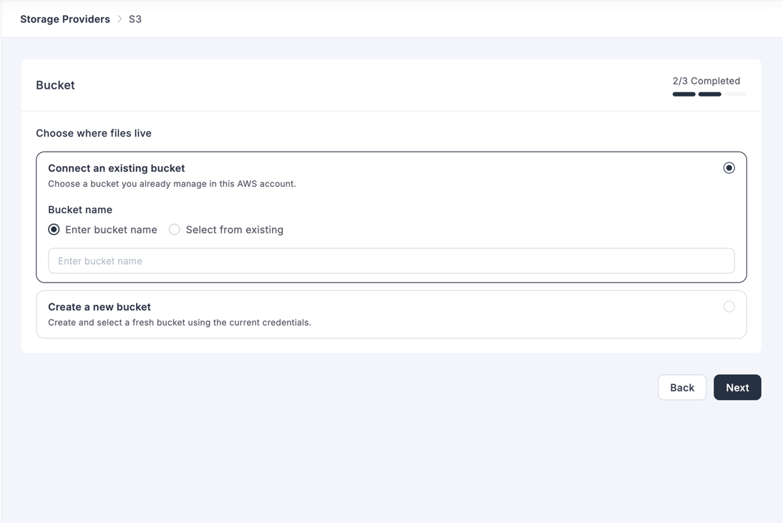Select the "Connect an existing bucket" radio button
Image resolution: width=783 pixels, height=523 pixels.
[x=729, y=167]
